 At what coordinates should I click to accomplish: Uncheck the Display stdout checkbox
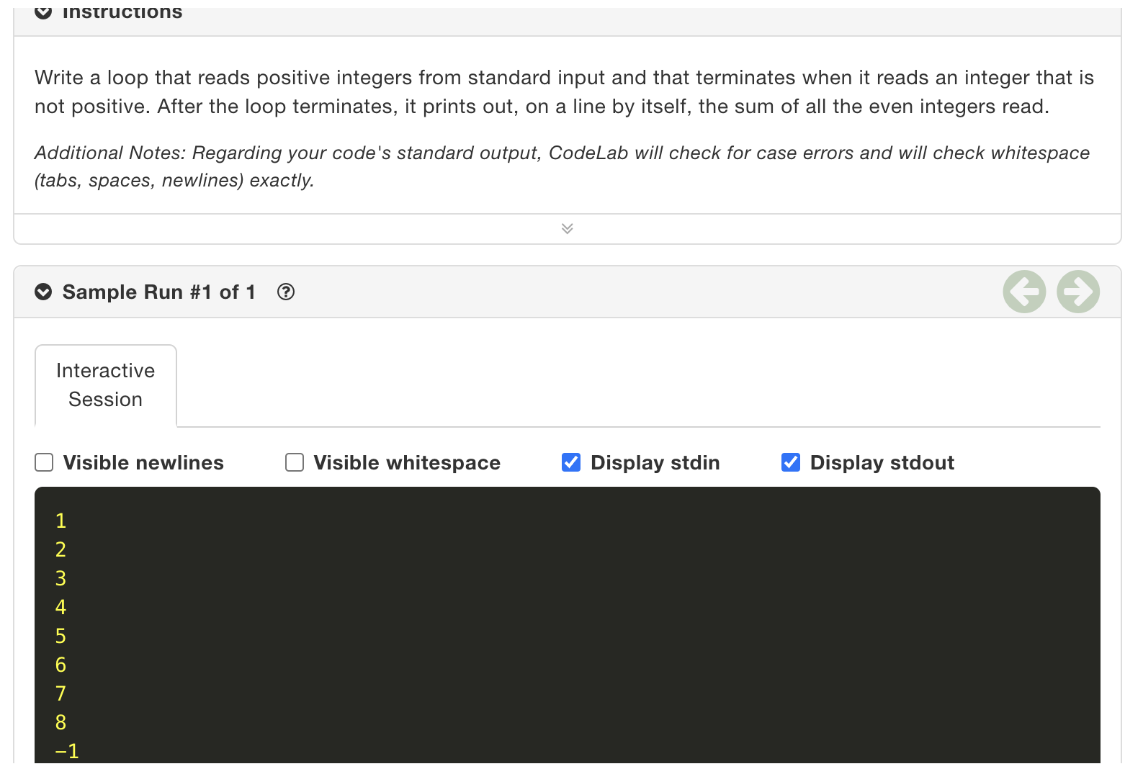(x=791, y=462)
